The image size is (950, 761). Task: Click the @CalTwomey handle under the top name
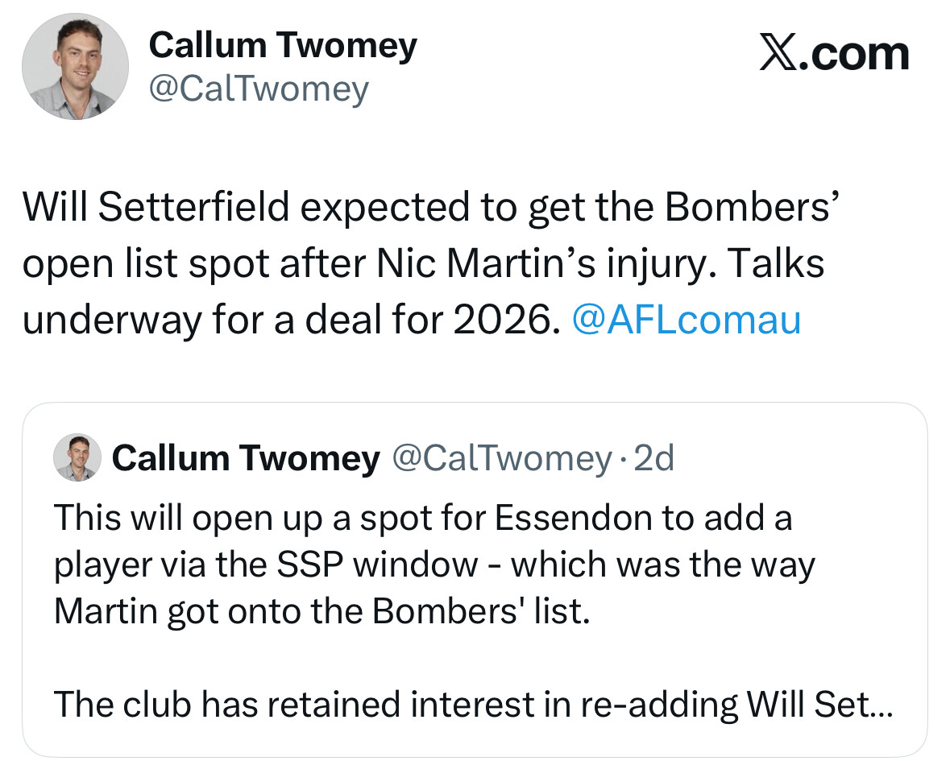coord(259,89)
